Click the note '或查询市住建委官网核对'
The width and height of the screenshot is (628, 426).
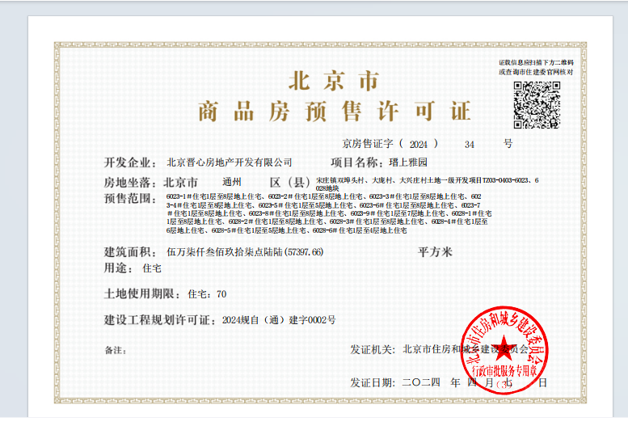coord(536,72)
